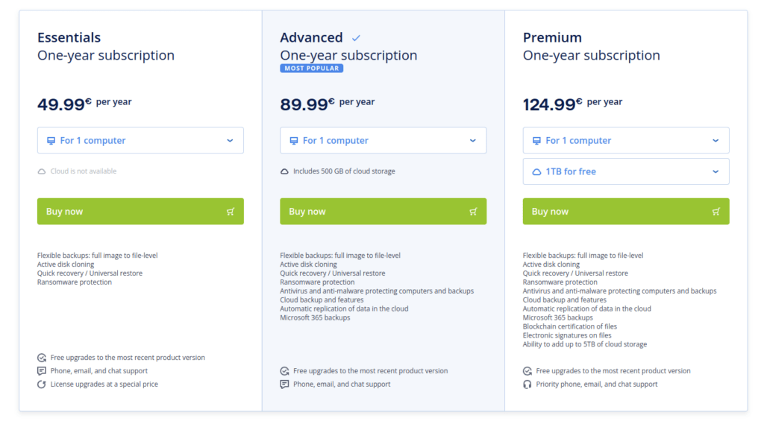The height and width of the screenshot is (421, 764).
Task: Click the cart icon on Advanced Buy now
Action: point(473,211)
